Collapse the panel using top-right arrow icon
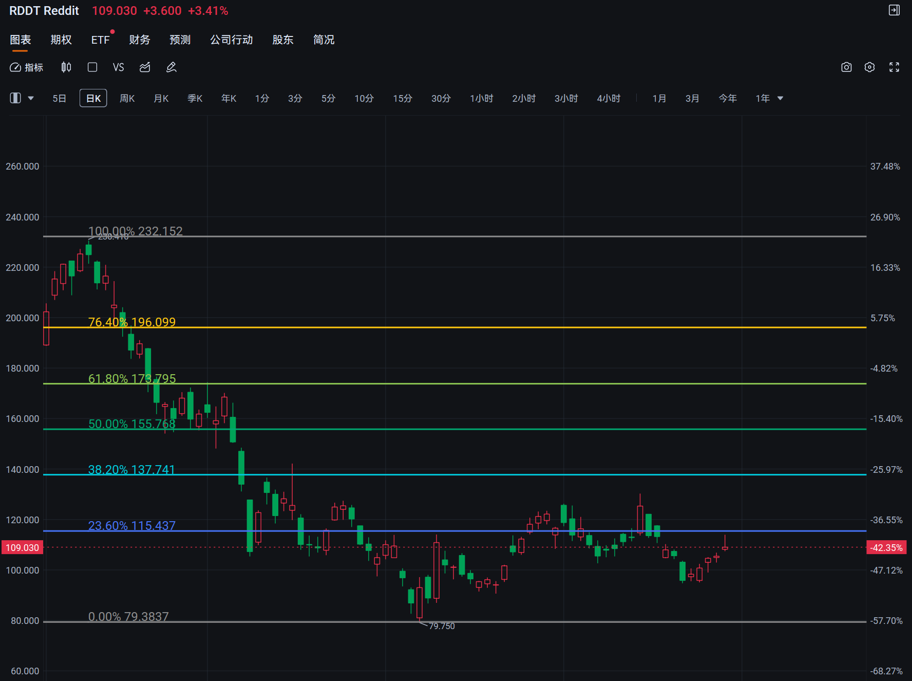 click(894, 10)
